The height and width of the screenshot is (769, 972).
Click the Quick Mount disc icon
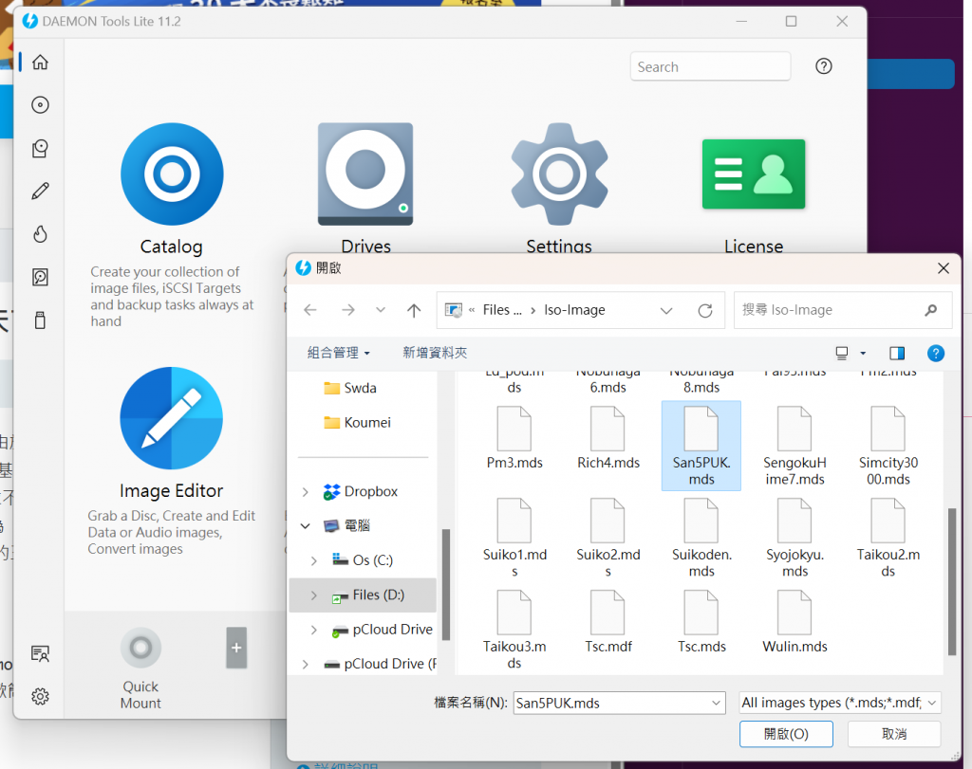(x=140, y=648)
